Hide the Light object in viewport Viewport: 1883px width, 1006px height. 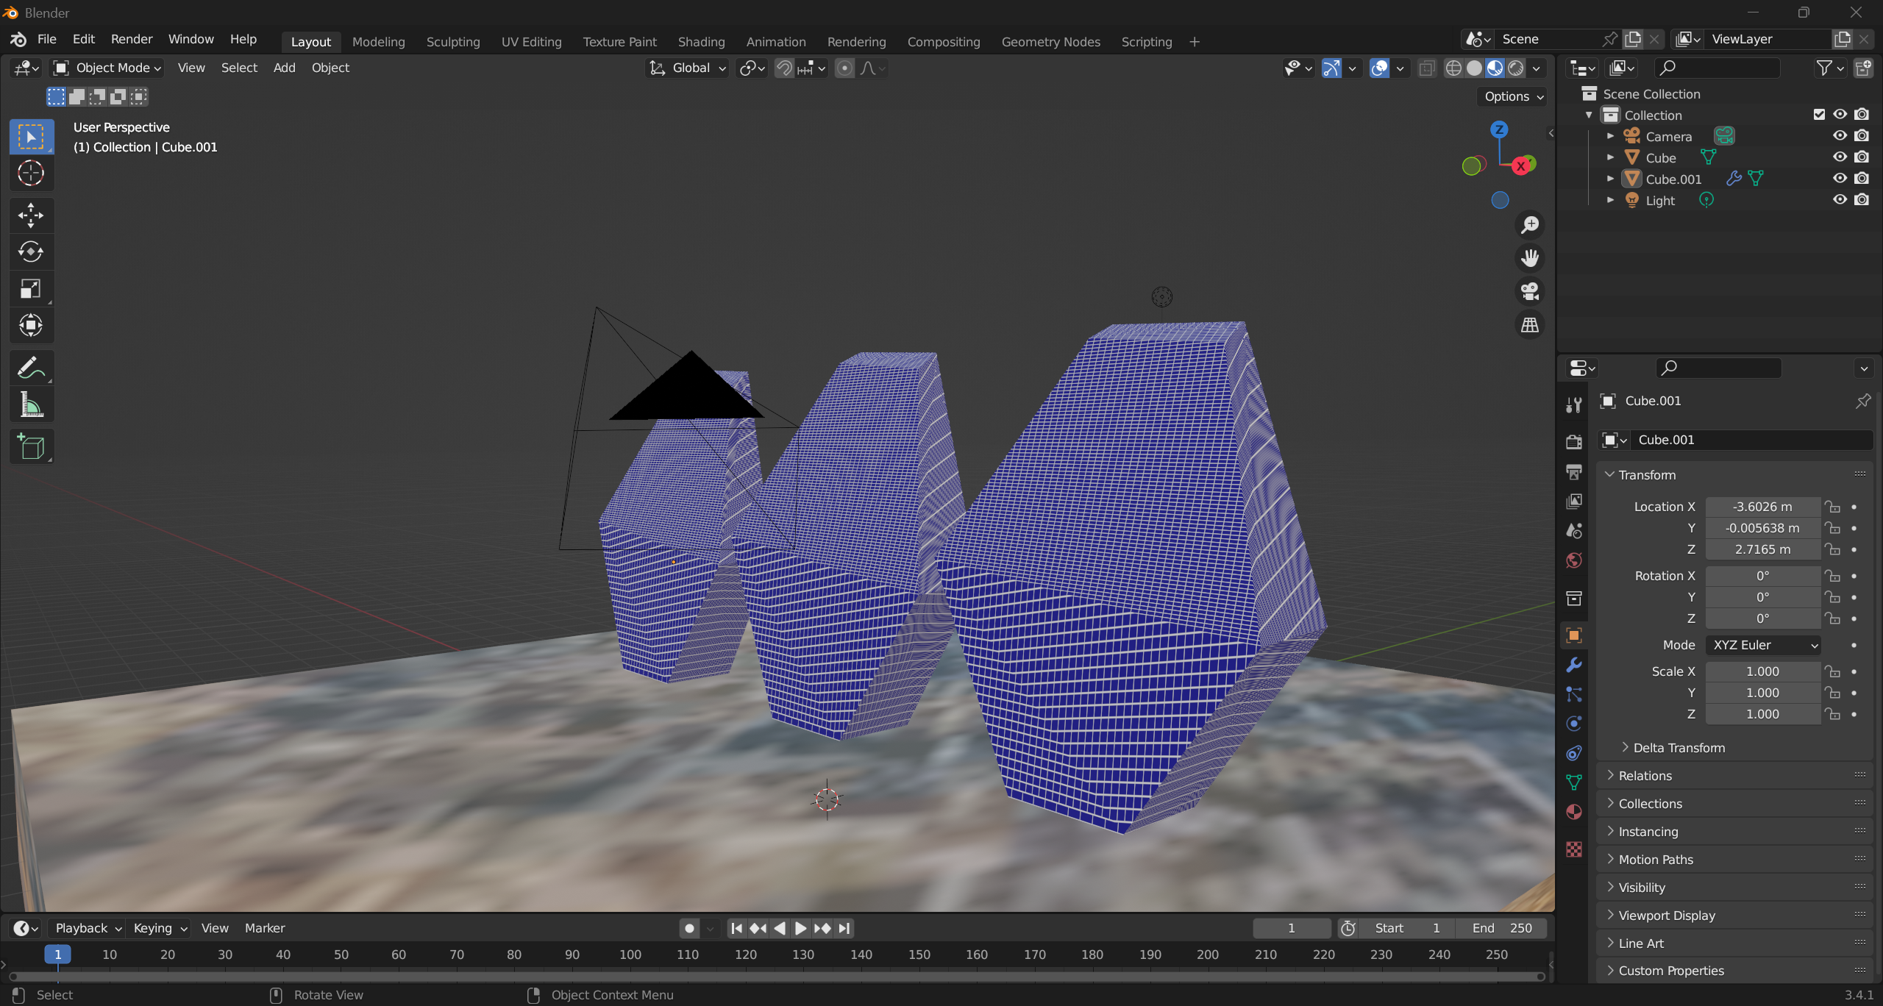1840,200
